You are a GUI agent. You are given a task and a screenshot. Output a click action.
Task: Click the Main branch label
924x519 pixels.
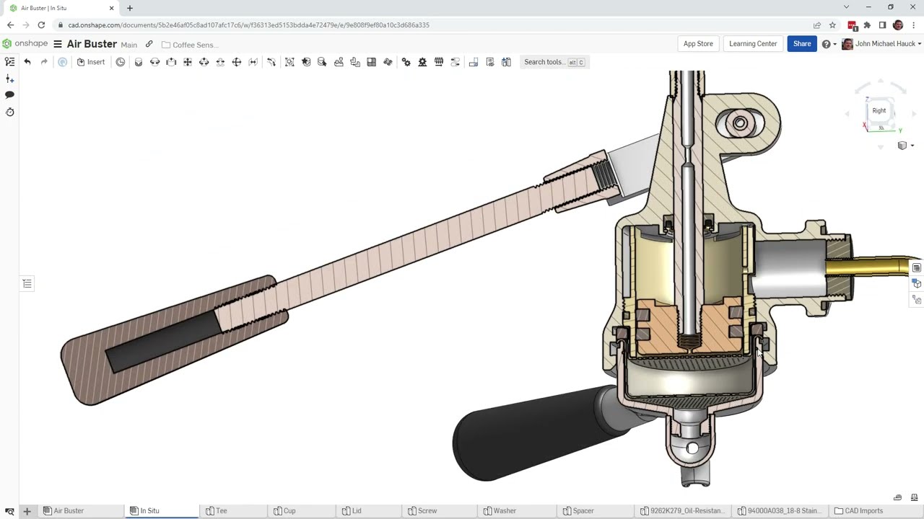[128, 45]
